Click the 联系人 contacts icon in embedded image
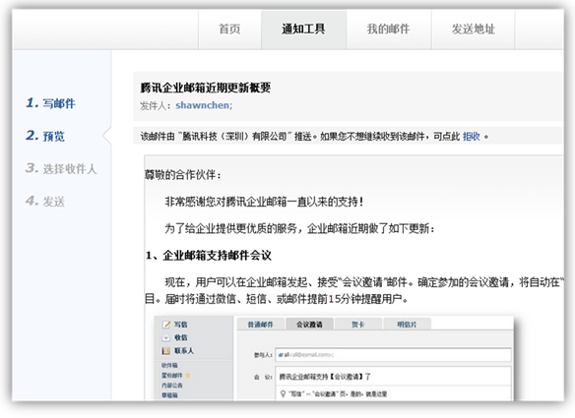 tap(166, 351)
